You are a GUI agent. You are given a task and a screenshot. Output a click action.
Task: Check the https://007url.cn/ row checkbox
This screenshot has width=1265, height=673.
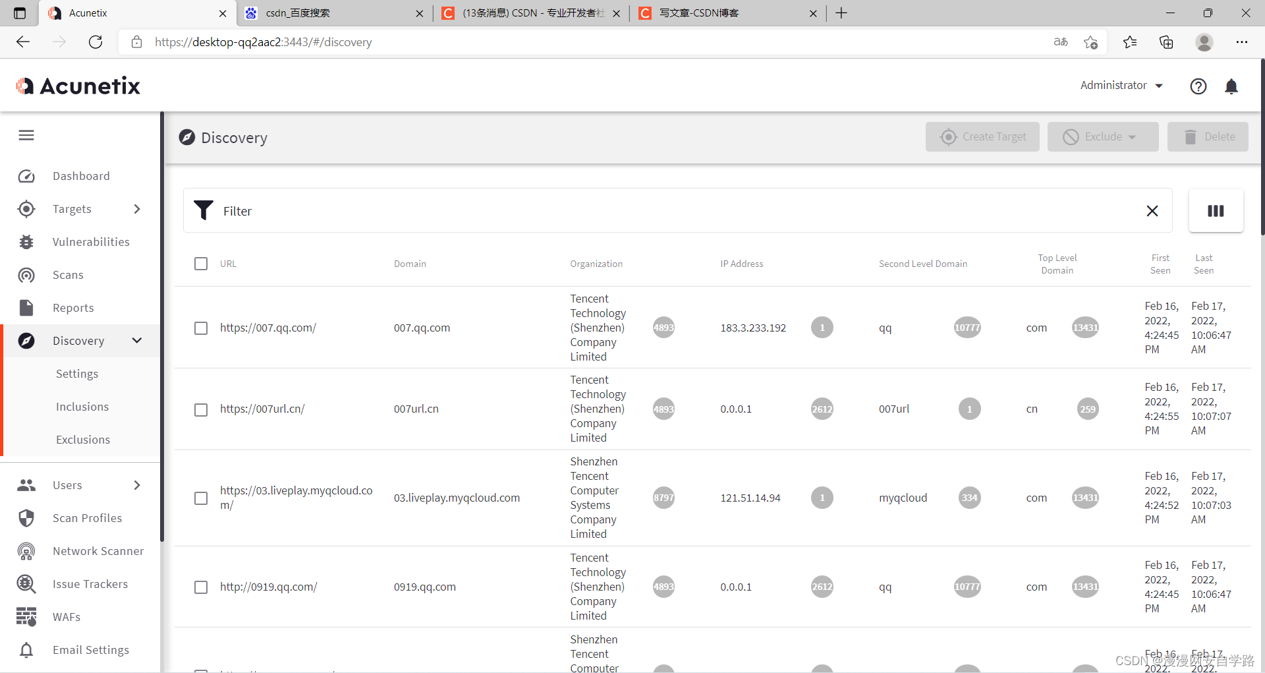201,410
